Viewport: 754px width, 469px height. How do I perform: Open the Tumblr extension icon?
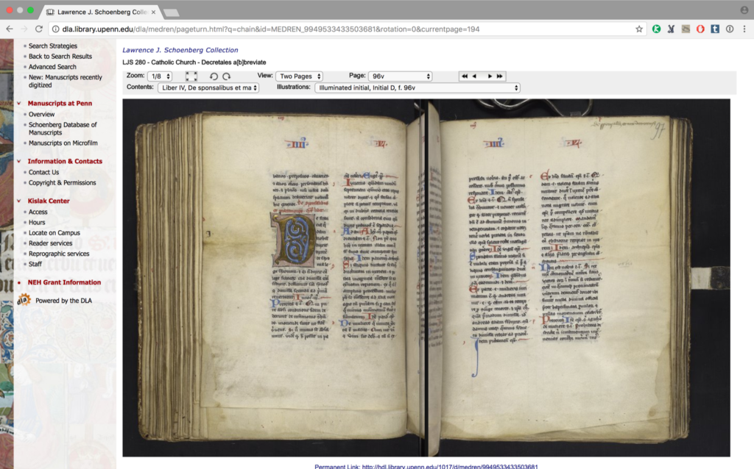coord(715,29)
